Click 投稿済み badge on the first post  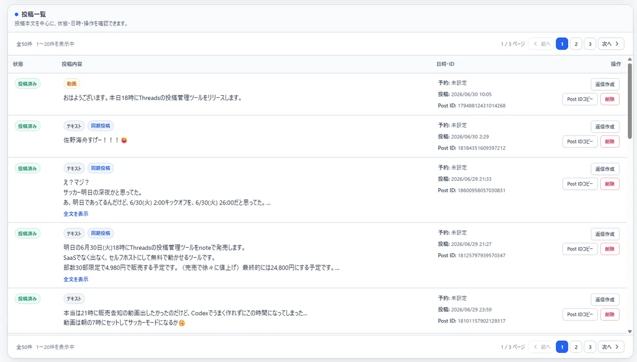pos(28,83)
